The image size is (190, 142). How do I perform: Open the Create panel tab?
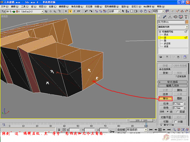point(159,17)
